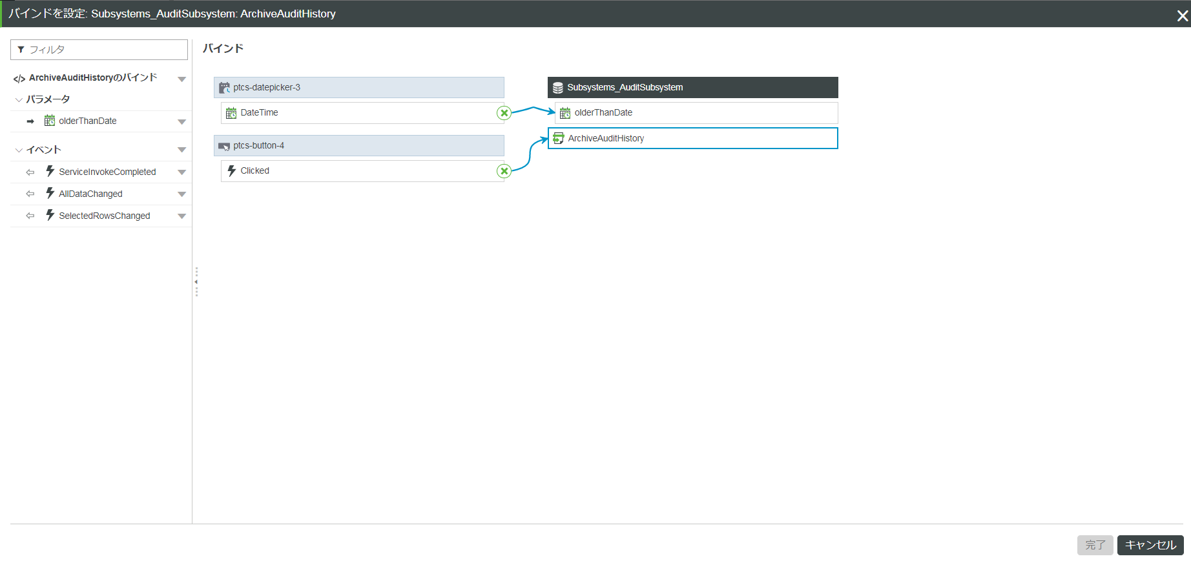Click the left arrow icon before ServiceInvokeCompleted
Screen dimensions: 1191x563
(x=30, y=172)
